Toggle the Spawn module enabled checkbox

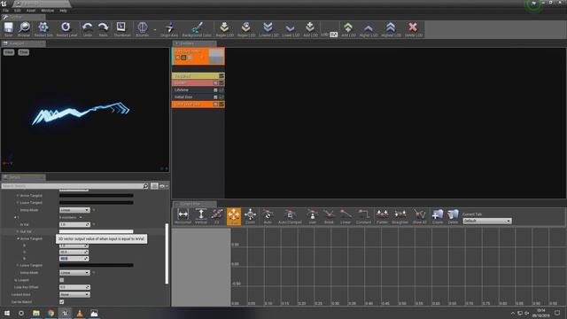coord(215,82)
